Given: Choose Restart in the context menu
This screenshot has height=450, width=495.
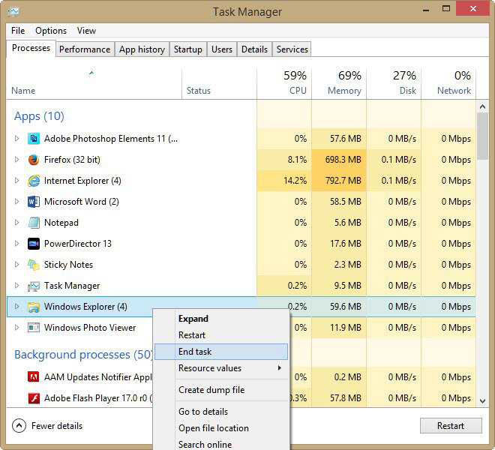Looking at the screenshot, I should pyautogui.click(x=221, y=335).
